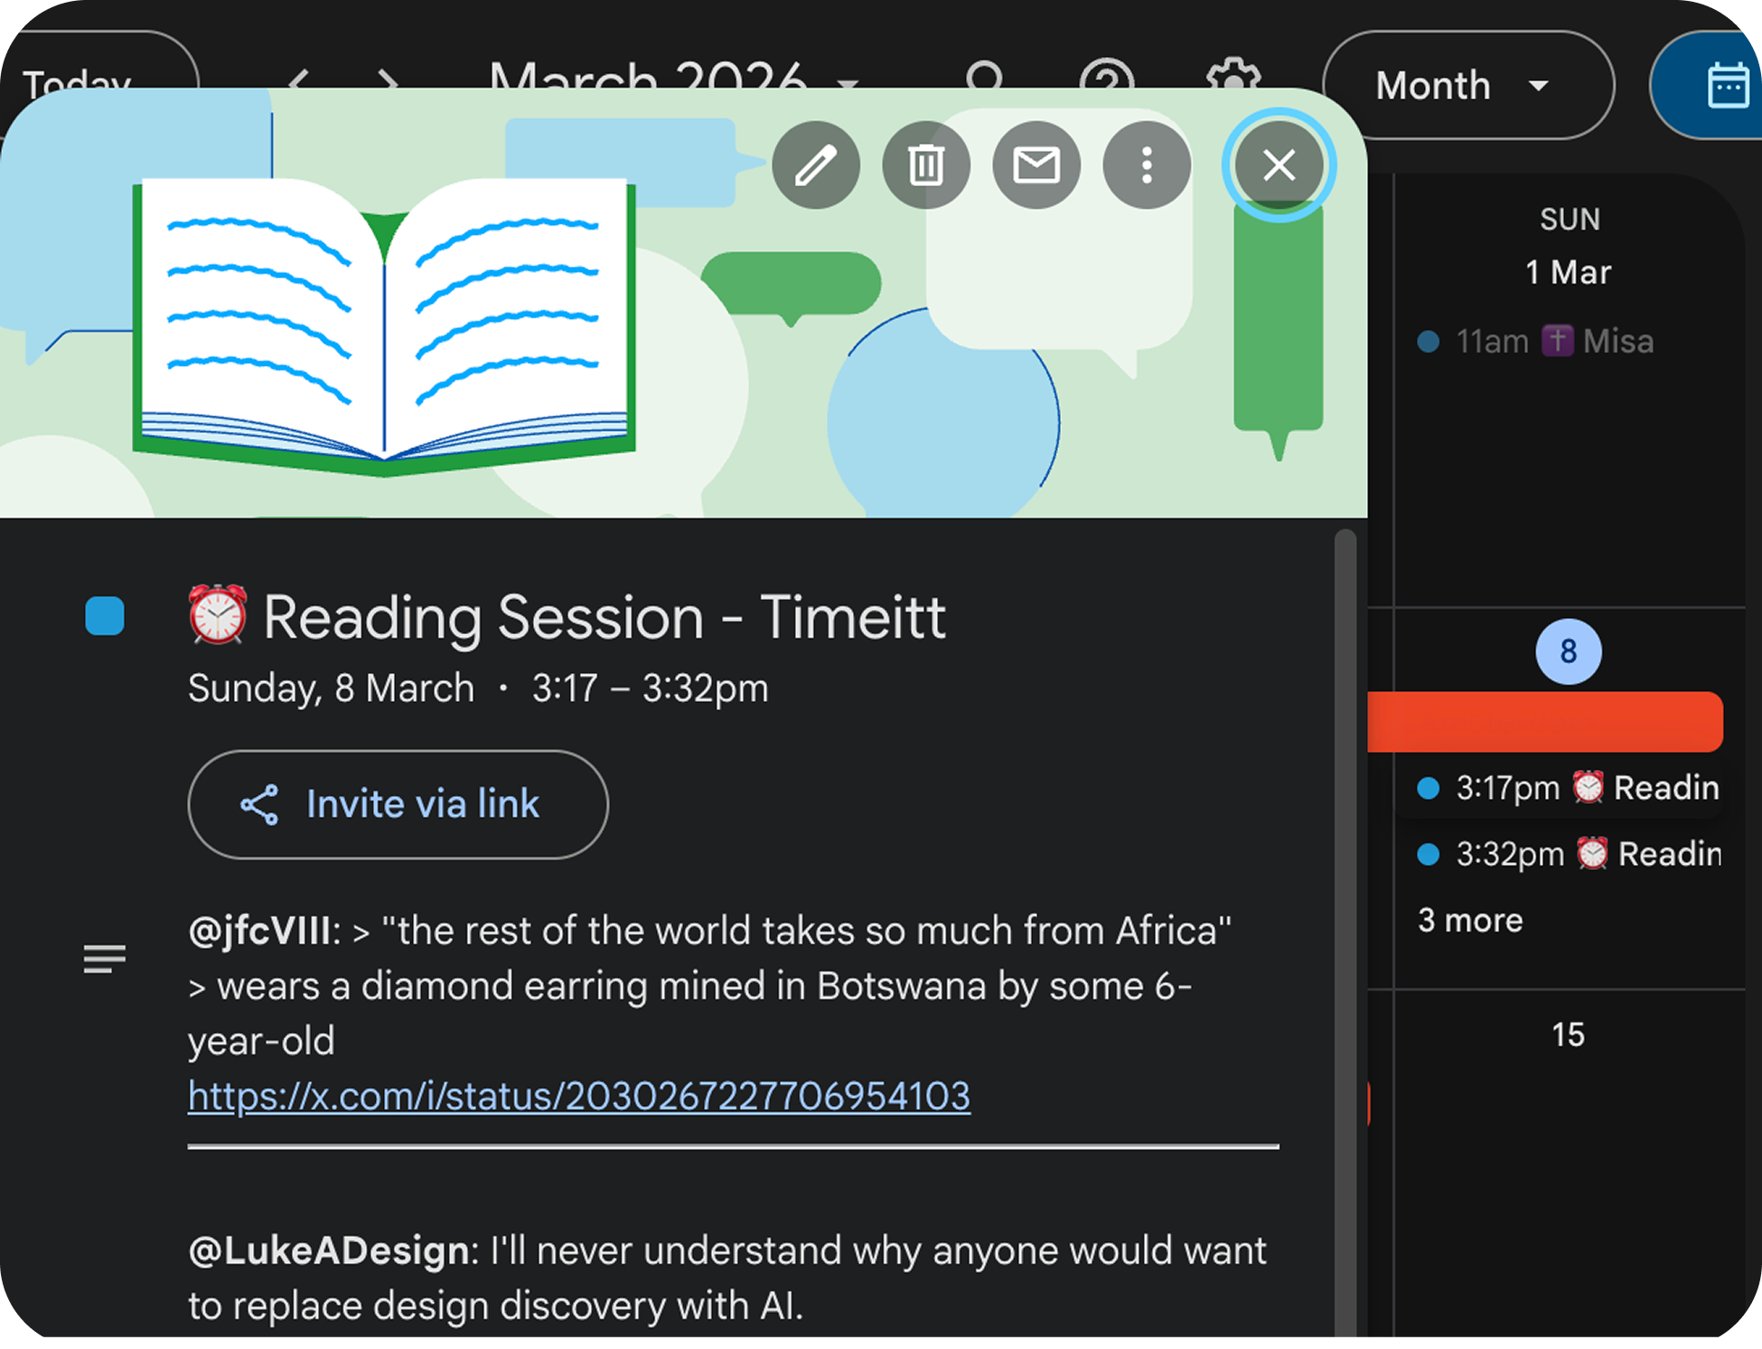1762x1349 pixels.
Task: Click Invite via link button
Action: click(x=398, y=804)
